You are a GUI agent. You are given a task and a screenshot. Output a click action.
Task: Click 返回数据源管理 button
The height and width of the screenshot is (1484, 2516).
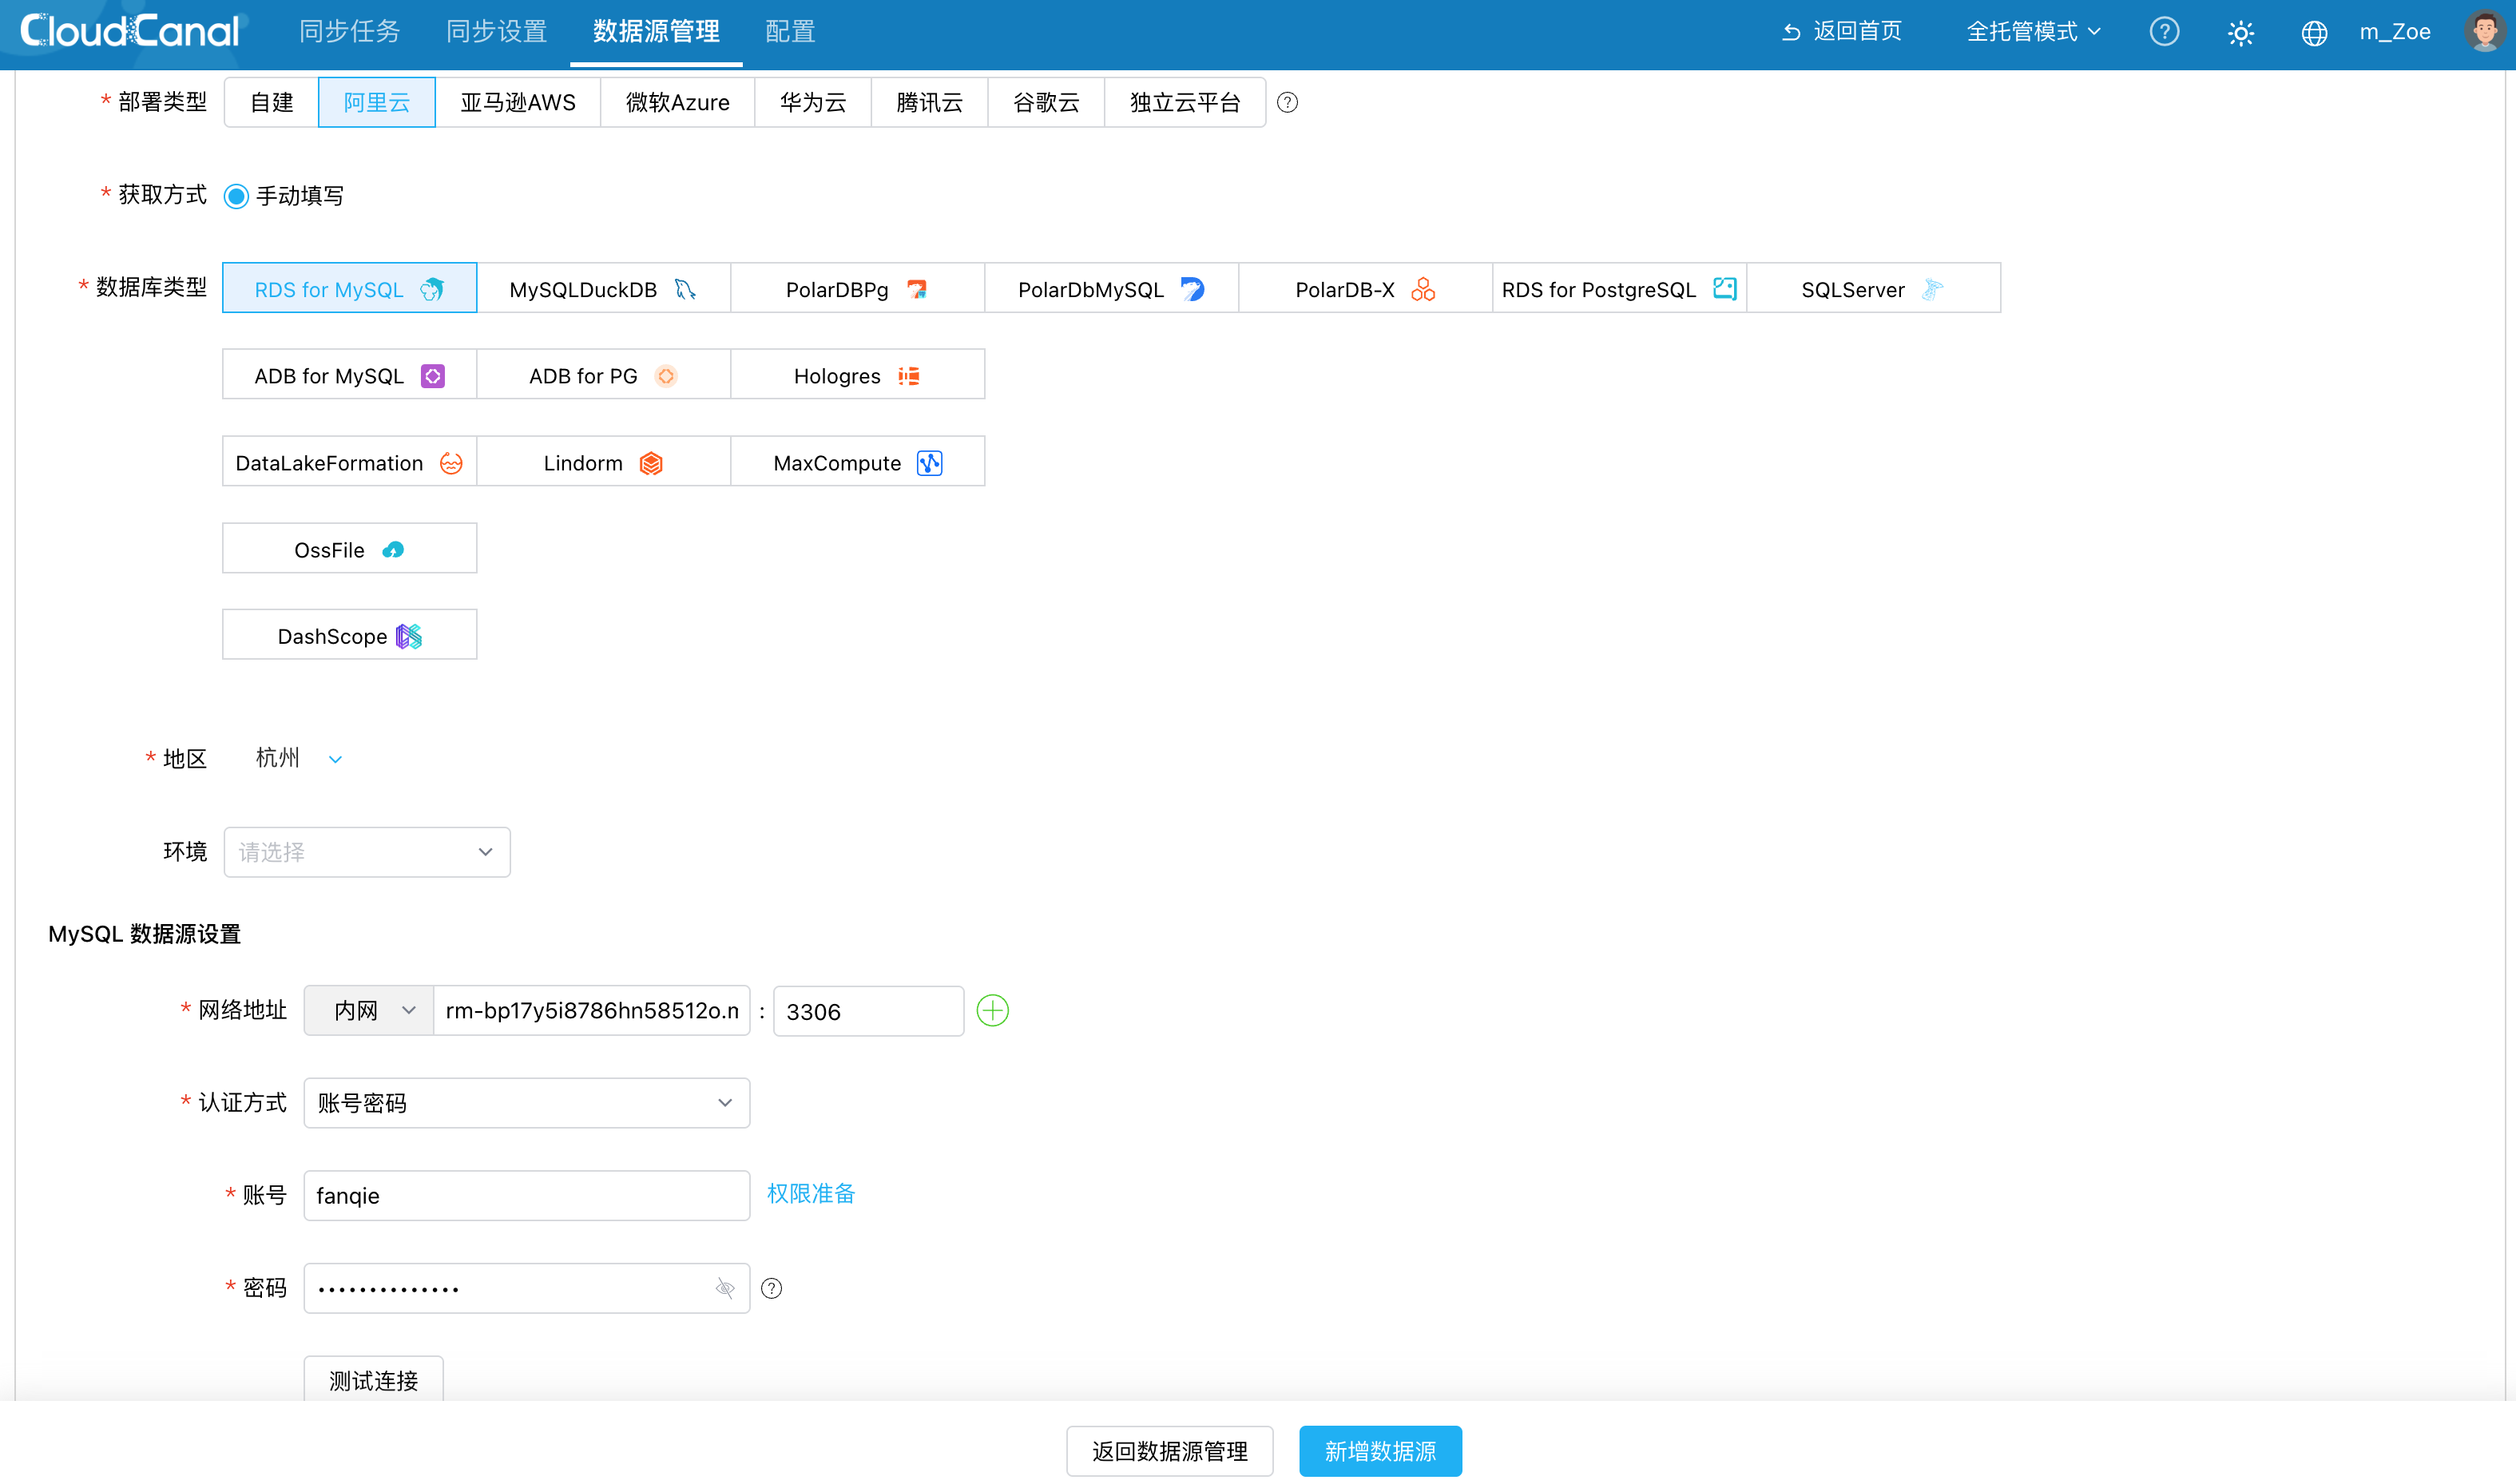point(1169,1450)
